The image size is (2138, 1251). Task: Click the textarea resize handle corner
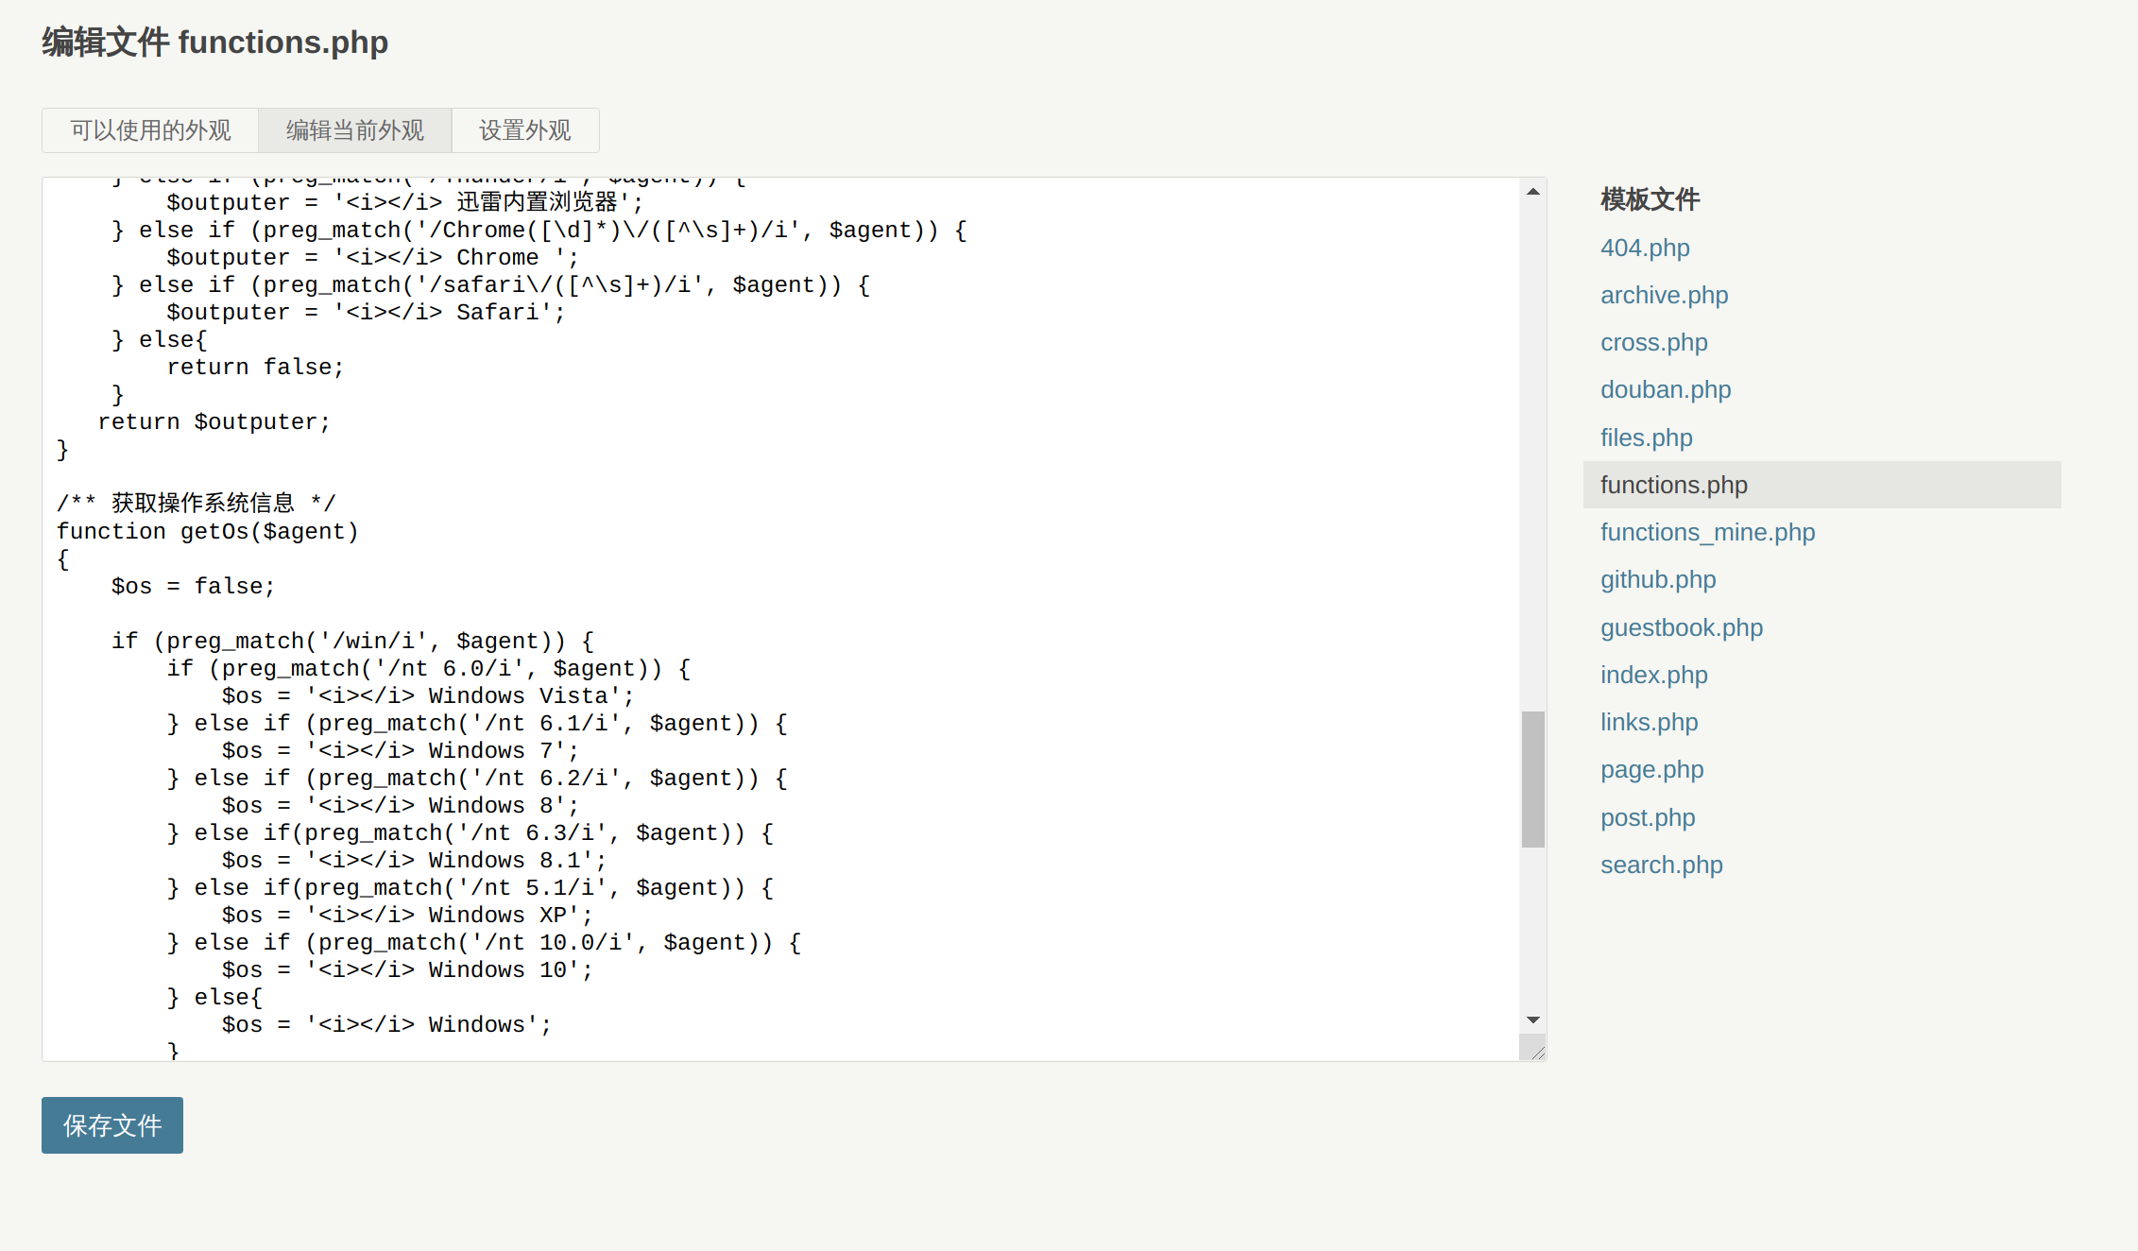(x=1534, y=1048)
